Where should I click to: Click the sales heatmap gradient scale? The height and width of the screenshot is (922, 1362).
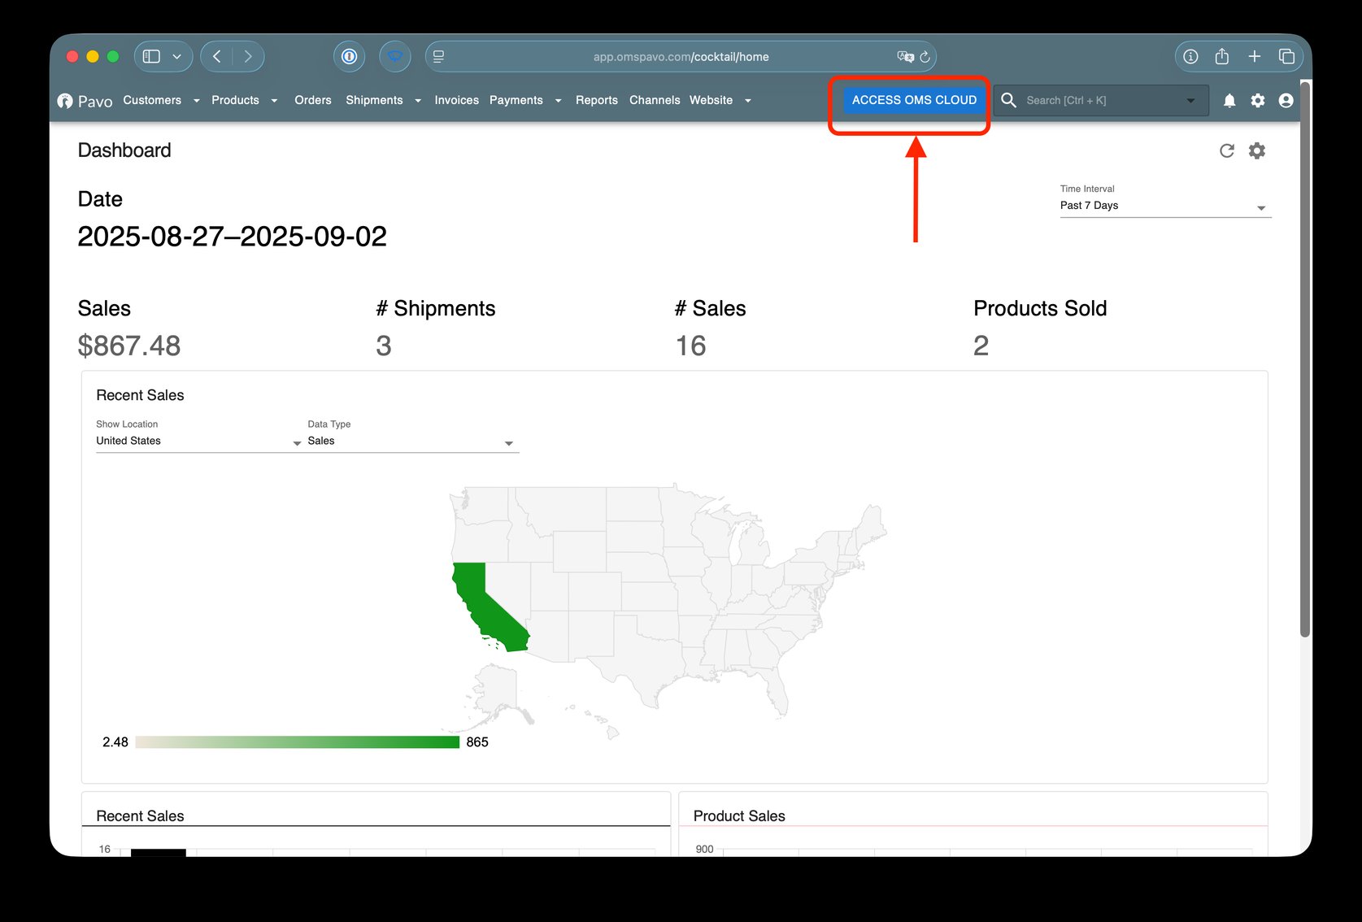(297, 742)
